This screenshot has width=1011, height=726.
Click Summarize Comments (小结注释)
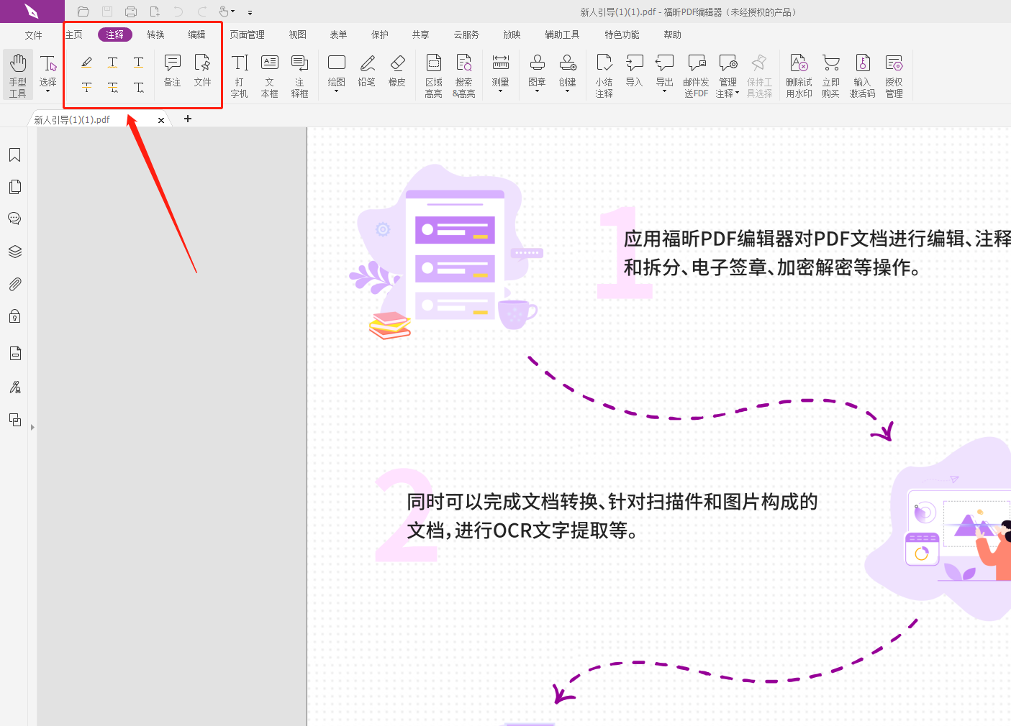pos(604,75)
